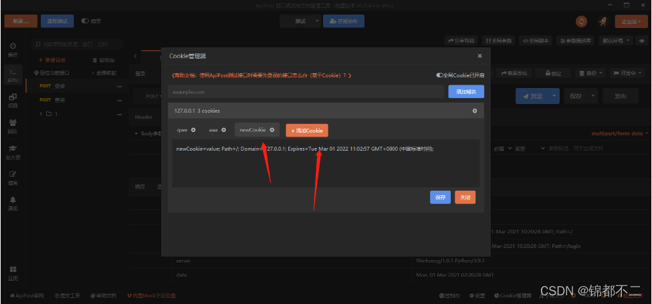
Task: Open the 项目 projects sidebar icon
Action: pos(13,101)
